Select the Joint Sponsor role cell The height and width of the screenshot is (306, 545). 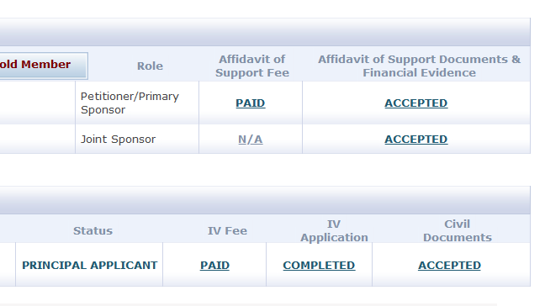tap(137, 139)
